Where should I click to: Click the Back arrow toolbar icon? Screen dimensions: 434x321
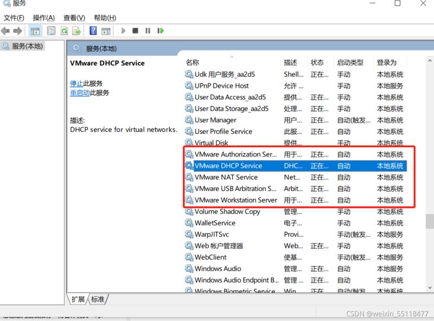point(5,31)
